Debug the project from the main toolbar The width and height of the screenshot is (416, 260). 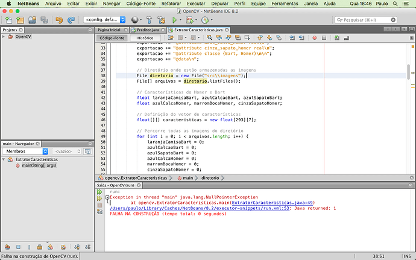coord(189,20)
